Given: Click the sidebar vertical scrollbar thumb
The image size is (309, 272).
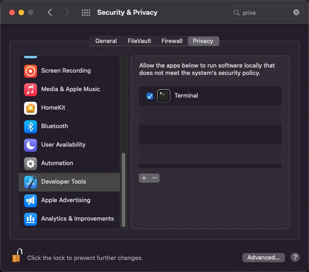Looking at the screenshot, I should coord(124,190).
